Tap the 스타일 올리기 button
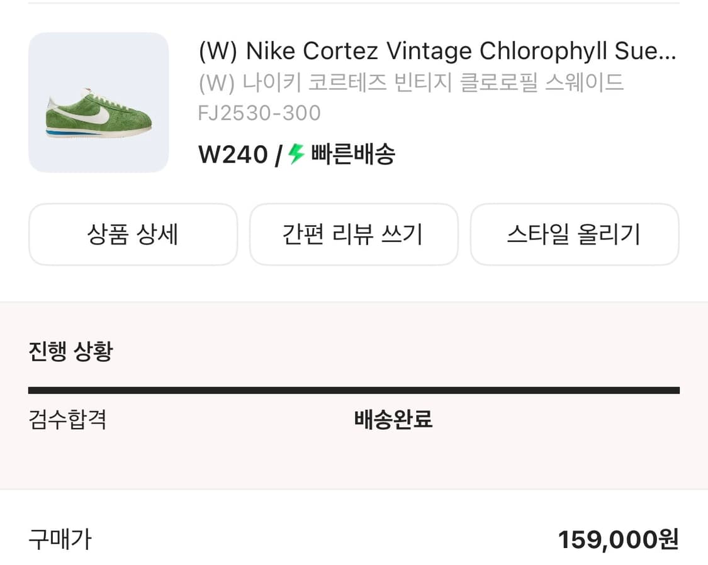 [574, 234]
